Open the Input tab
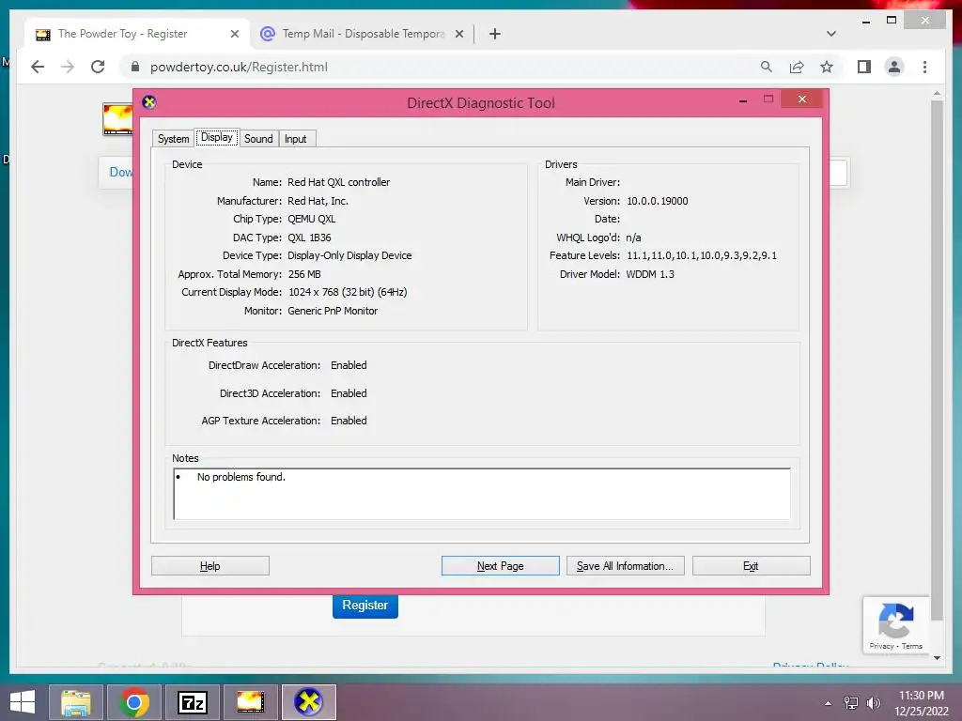This screenshot has height=721, width=962. pos(296,139)
